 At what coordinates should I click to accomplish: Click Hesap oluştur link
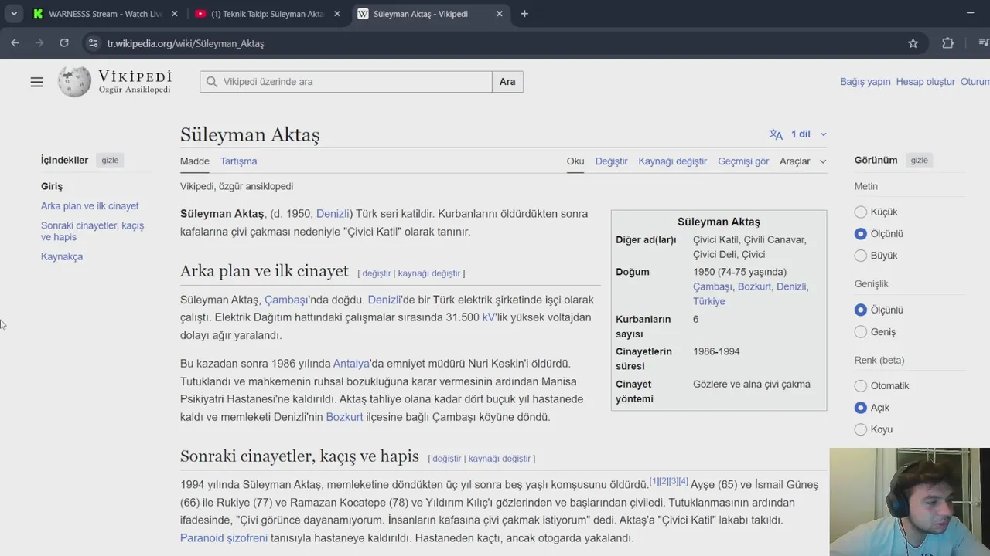(x=925, y=82)
